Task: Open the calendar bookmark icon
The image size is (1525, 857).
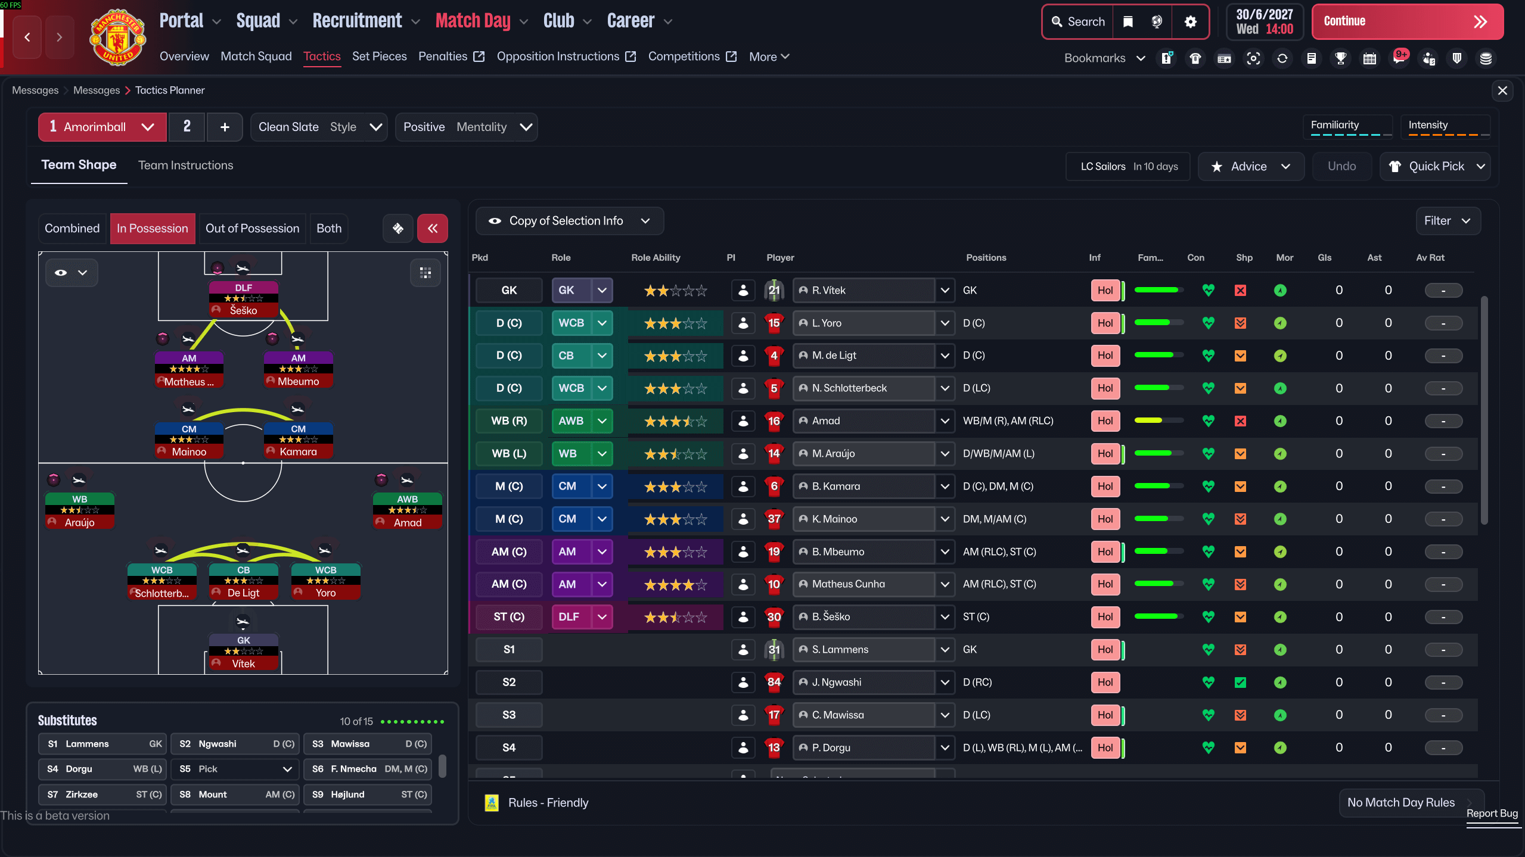Action: pyautogui.click(x=1369, y=58)
